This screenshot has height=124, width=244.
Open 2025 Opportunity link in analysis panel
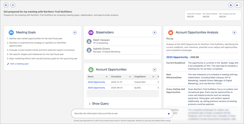pos(177,57)
